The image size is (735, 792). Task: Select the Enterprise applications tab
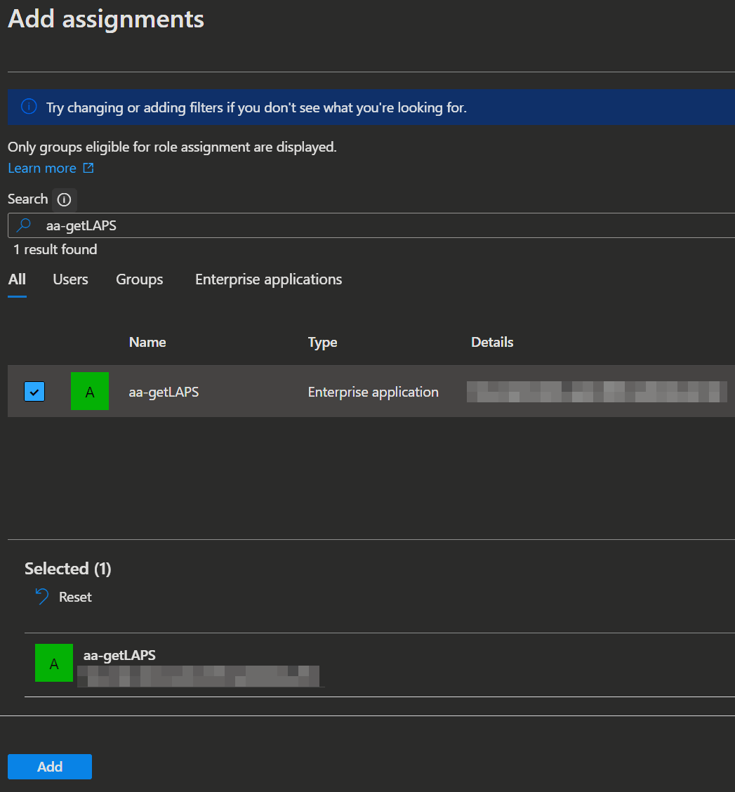(268, 279)
